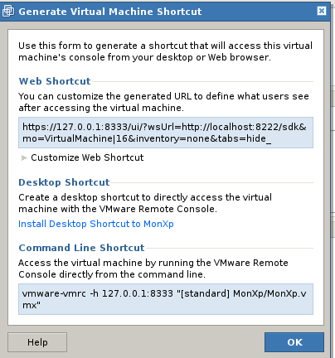This screenshot has width=335, height=358.
Task: Click the dialog title text in title bar
Action: coord(110,12)
